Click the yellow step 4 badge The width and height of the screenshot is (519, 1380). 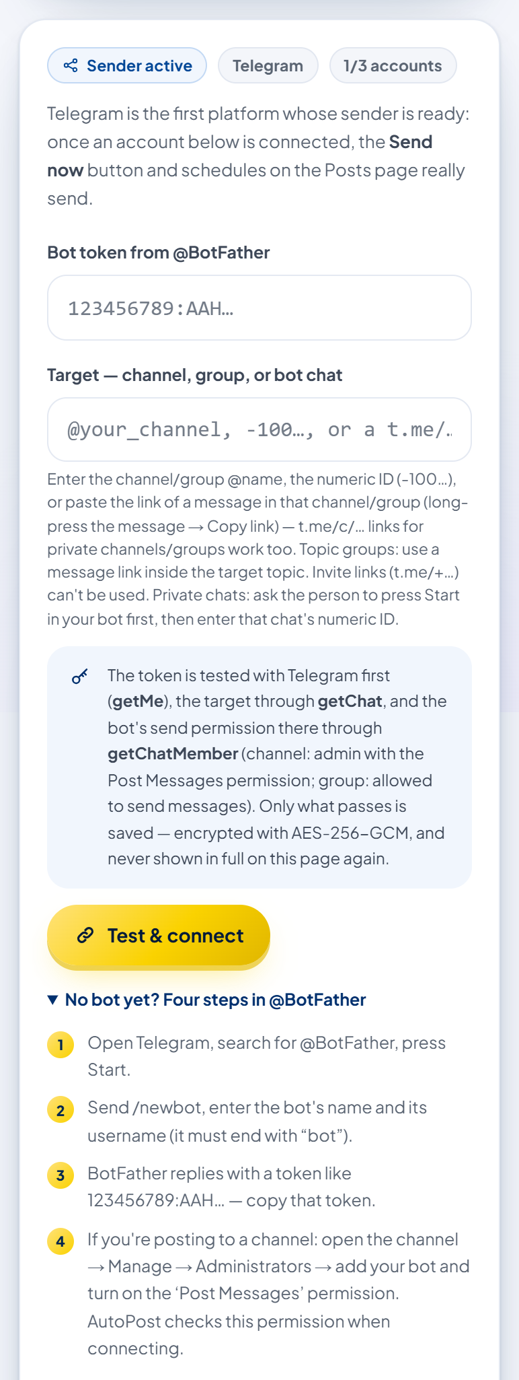(x=61, y=1241)
